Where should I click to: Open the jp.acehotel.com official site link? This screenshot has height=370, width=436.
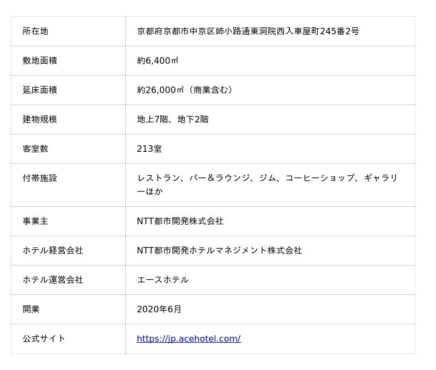click(189, 338)
